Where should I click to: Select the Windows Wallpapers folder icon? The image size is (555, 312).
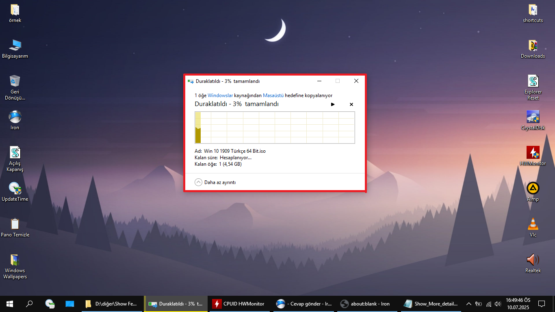pos(15,266)
